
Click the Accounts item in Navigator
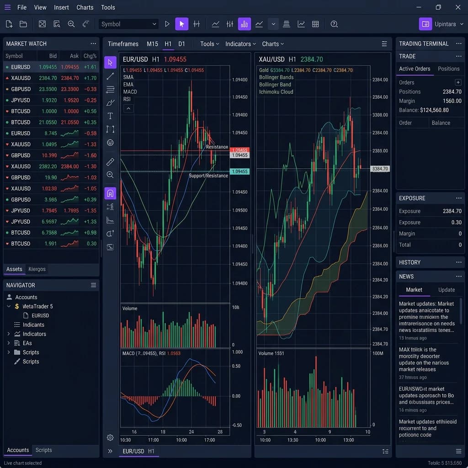[22, 297]
